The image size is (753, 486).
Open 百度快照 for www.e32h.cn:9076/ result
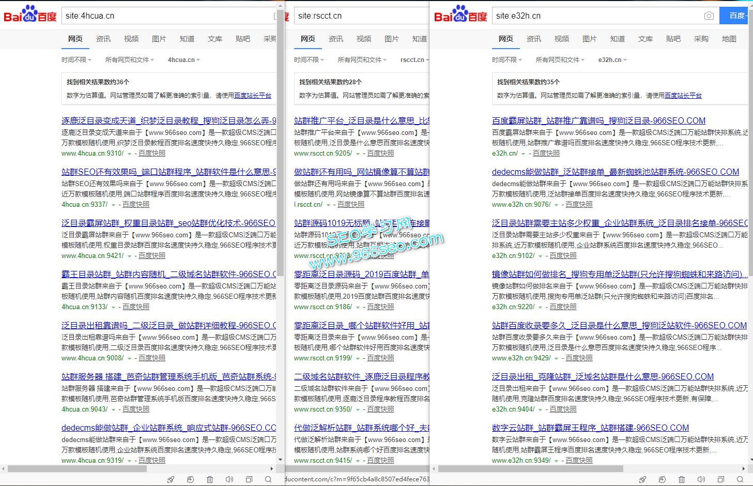579,205
